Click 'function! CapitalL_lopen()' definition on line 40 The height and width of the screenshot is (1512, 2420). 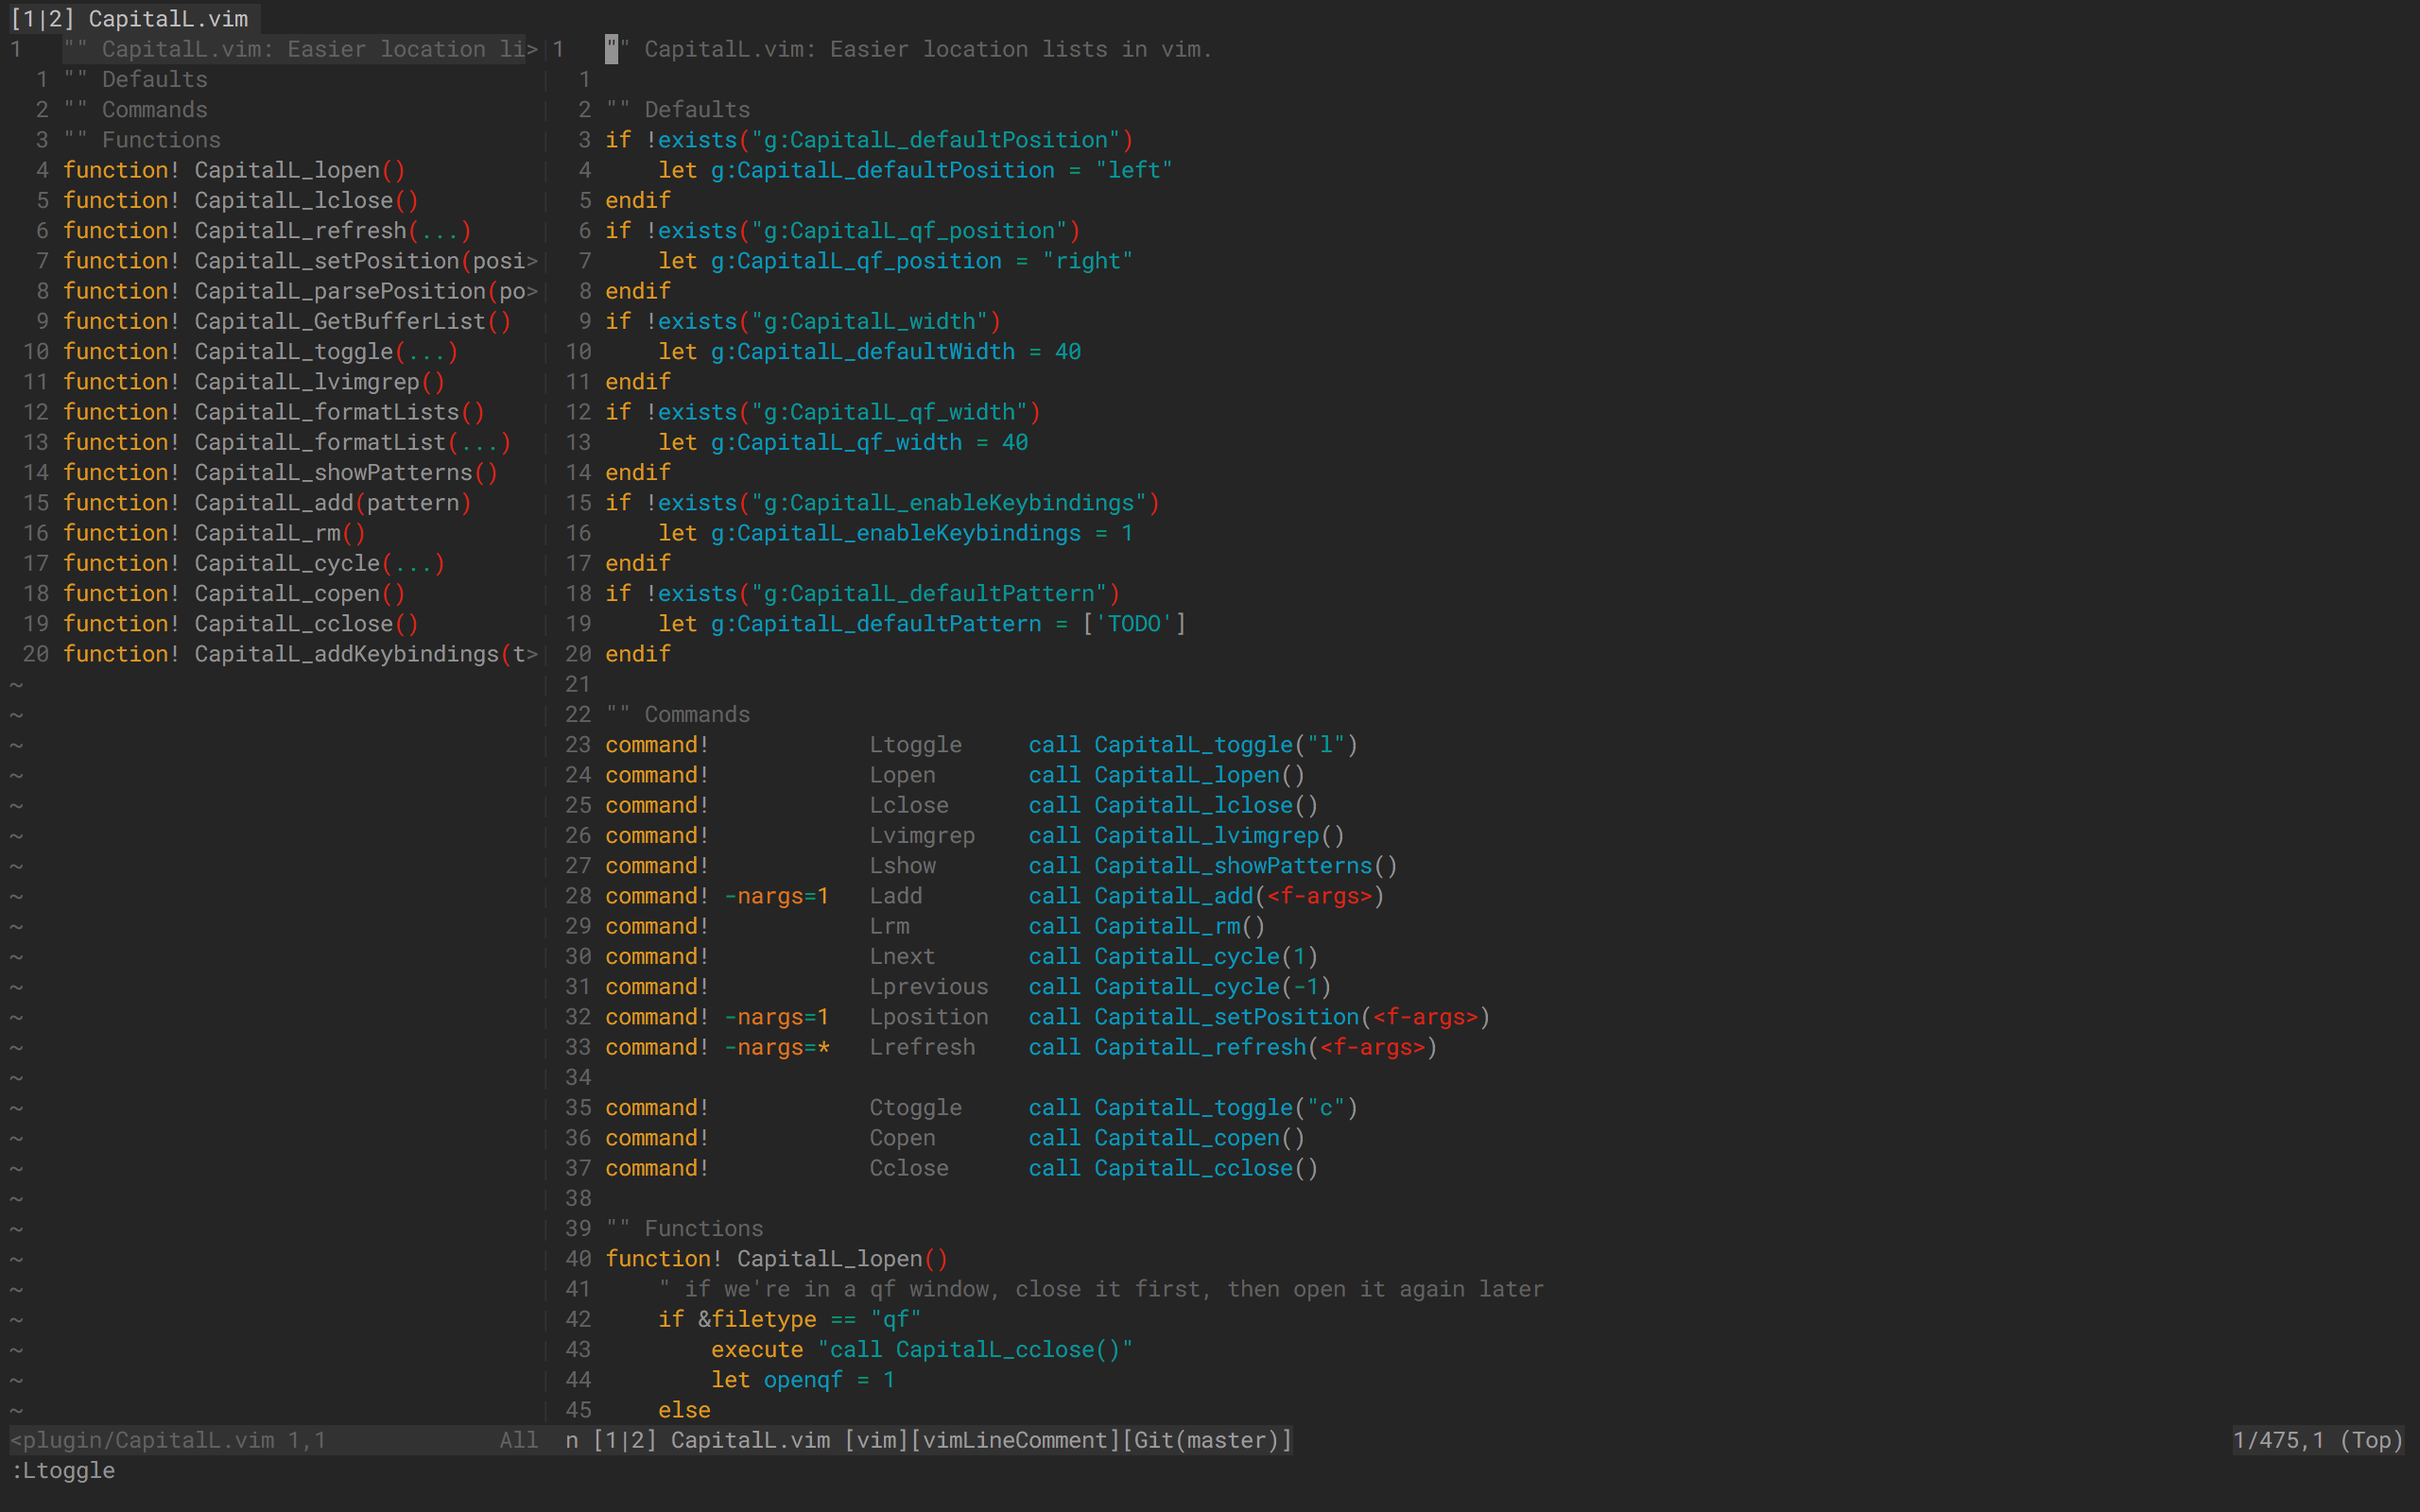(x=776, y=1259)
